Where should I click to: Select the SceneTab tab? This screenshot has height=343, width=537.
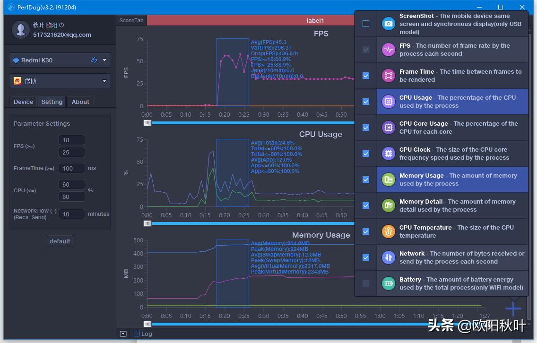[131, 20]
